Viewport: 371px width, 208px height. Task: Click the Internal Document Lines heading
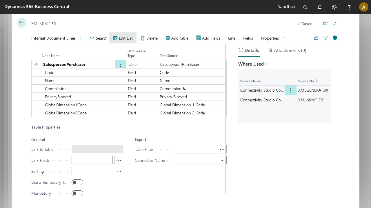53,38
